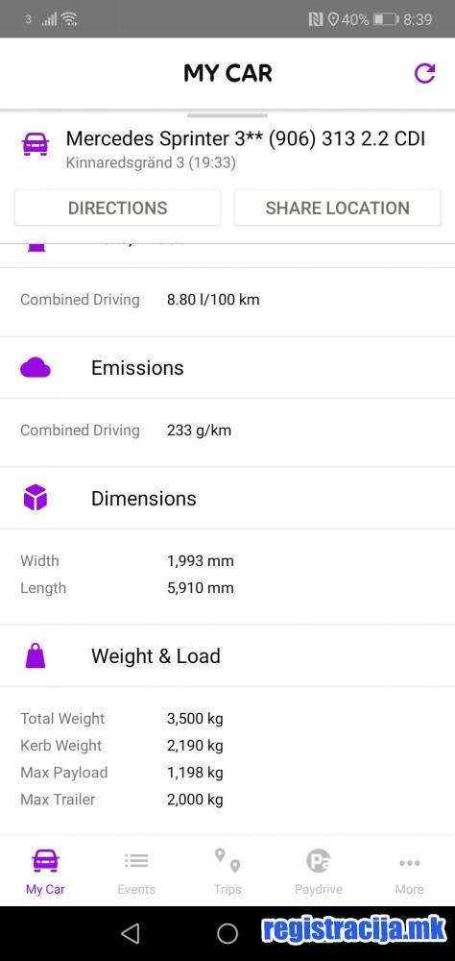Open the Events tab

tap(136, 871)
